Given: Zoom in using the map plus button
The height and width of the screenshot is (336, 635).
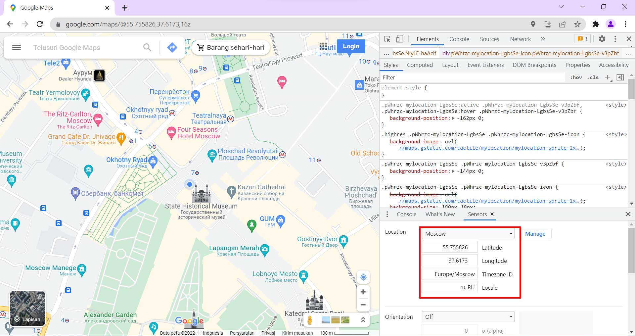Looking at the screenshot, I should click(363, 292).
